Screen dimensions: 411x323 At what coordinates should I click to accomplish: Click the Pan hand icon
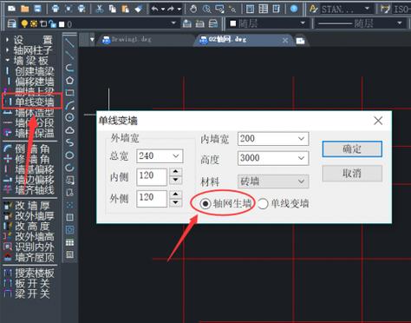(x=193, y=9)
